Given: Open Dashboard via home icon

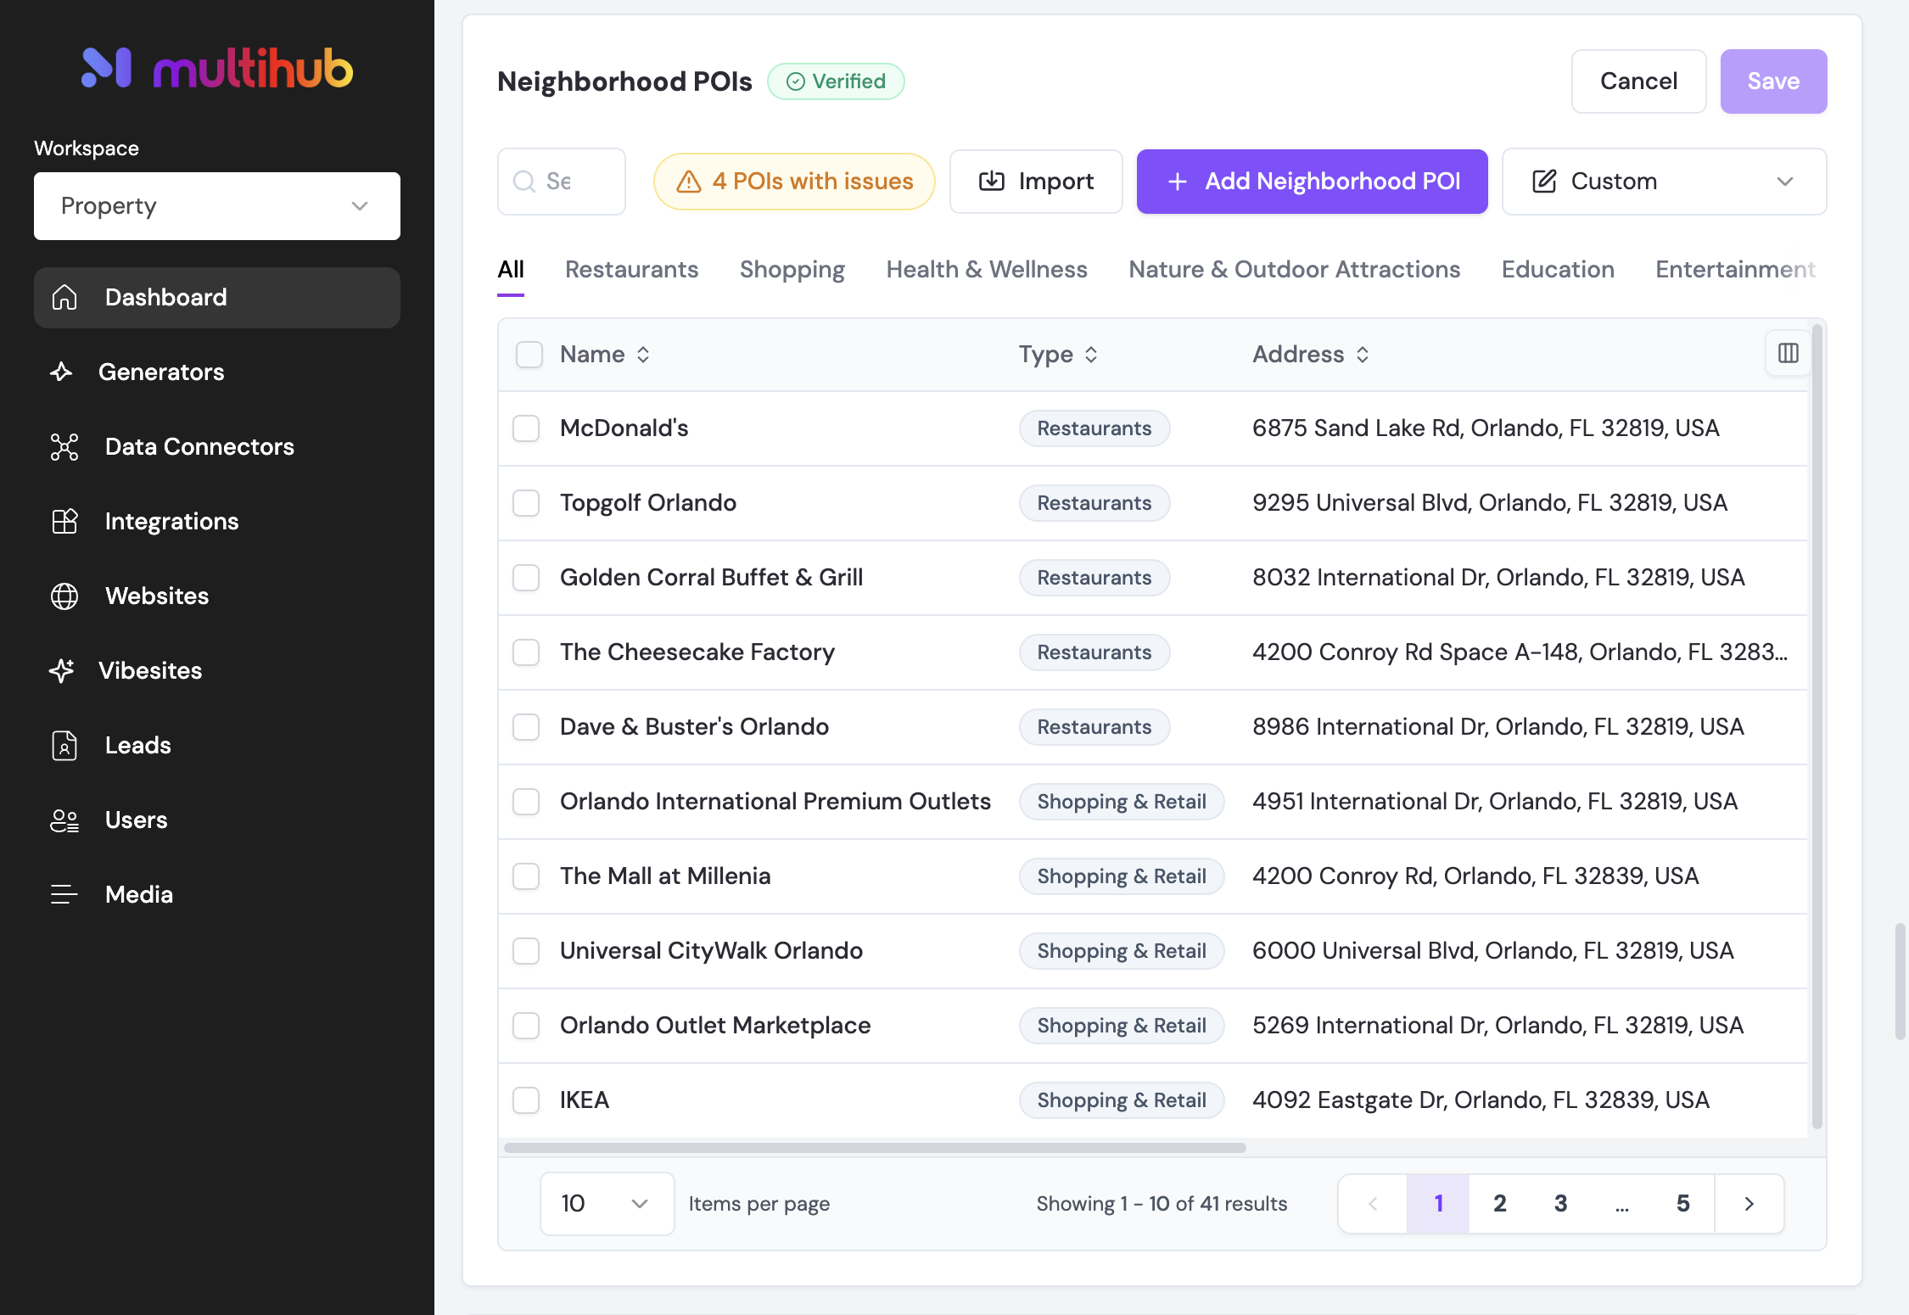Looking at the screenshot, I should click(64, 297).
